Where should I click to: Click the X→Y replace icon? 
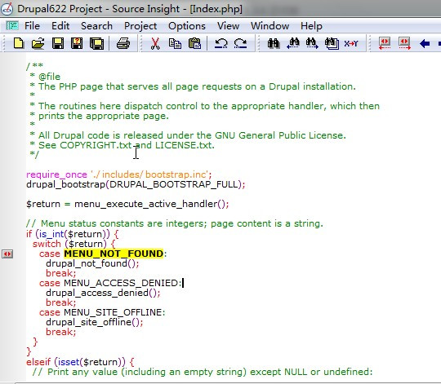coord(351,43)
